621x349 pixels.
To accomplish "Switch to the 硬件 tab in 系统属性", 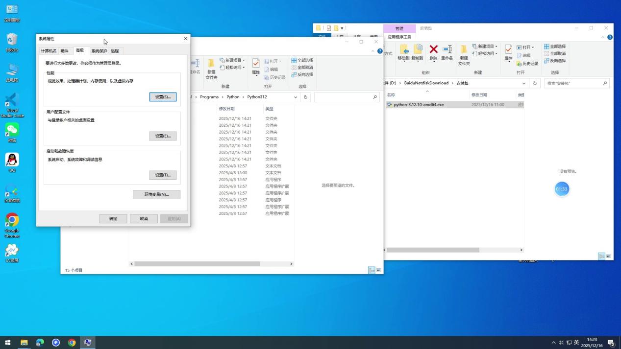I will click(64, 51).
